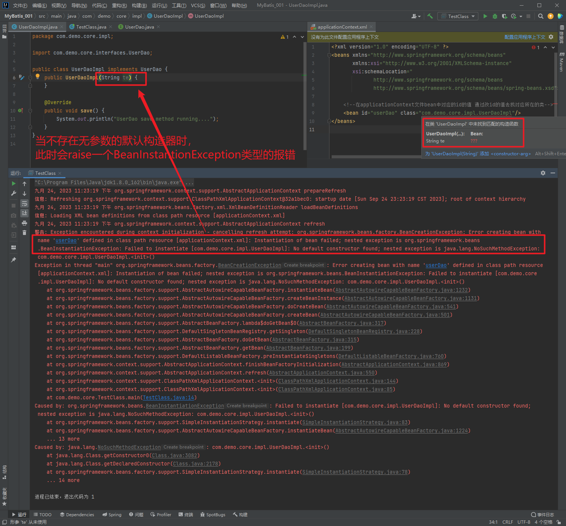Collapse the beans tag in applicationContext.xml
This screenshot has width=566, height=526.
pos(329,55)
